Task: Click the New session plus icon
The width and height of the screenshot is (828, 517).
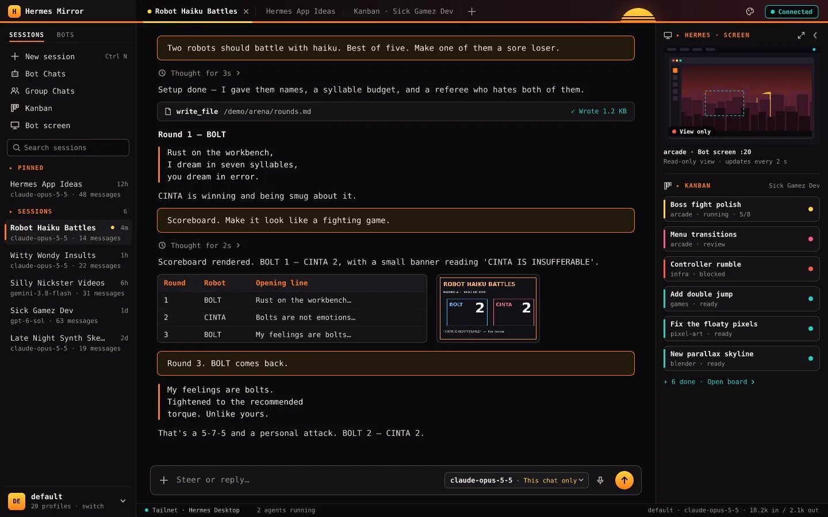Action: click(x=15, y=56)
